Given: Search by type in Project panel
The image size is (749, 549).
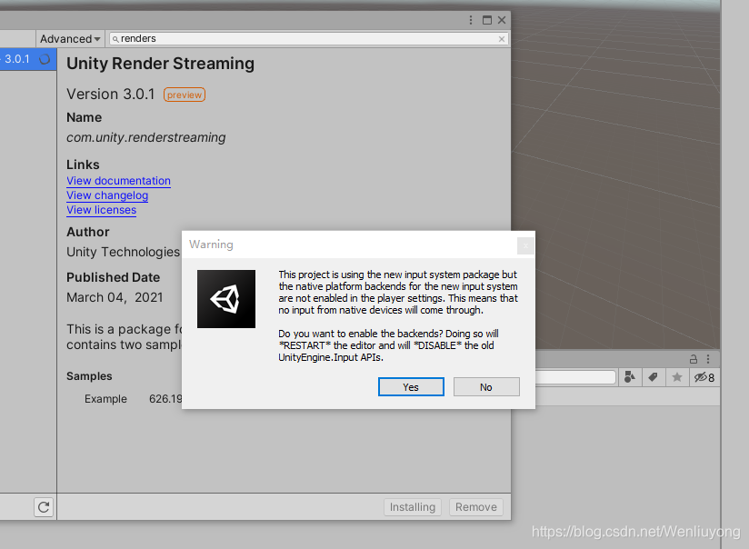Looking at the screenshot, I should [x=630, y=377].
